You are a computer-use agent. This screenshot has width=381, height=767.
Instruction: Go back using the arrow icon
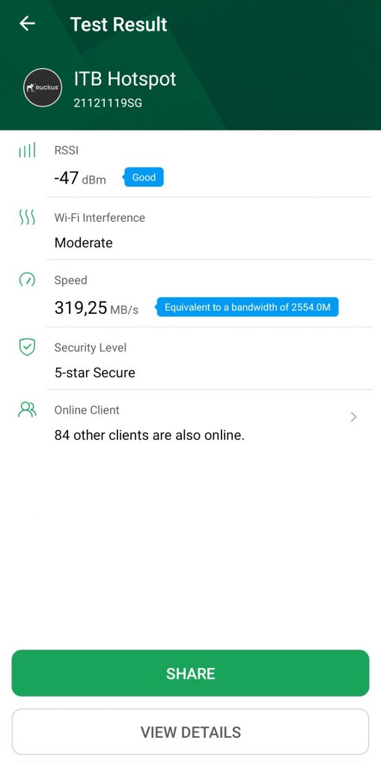coord(28,23)
